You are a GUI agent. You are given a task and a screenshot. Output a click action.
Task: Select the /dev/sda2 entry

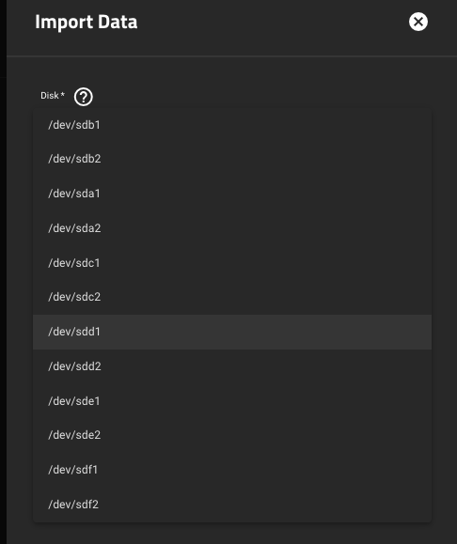click(232, 228)
